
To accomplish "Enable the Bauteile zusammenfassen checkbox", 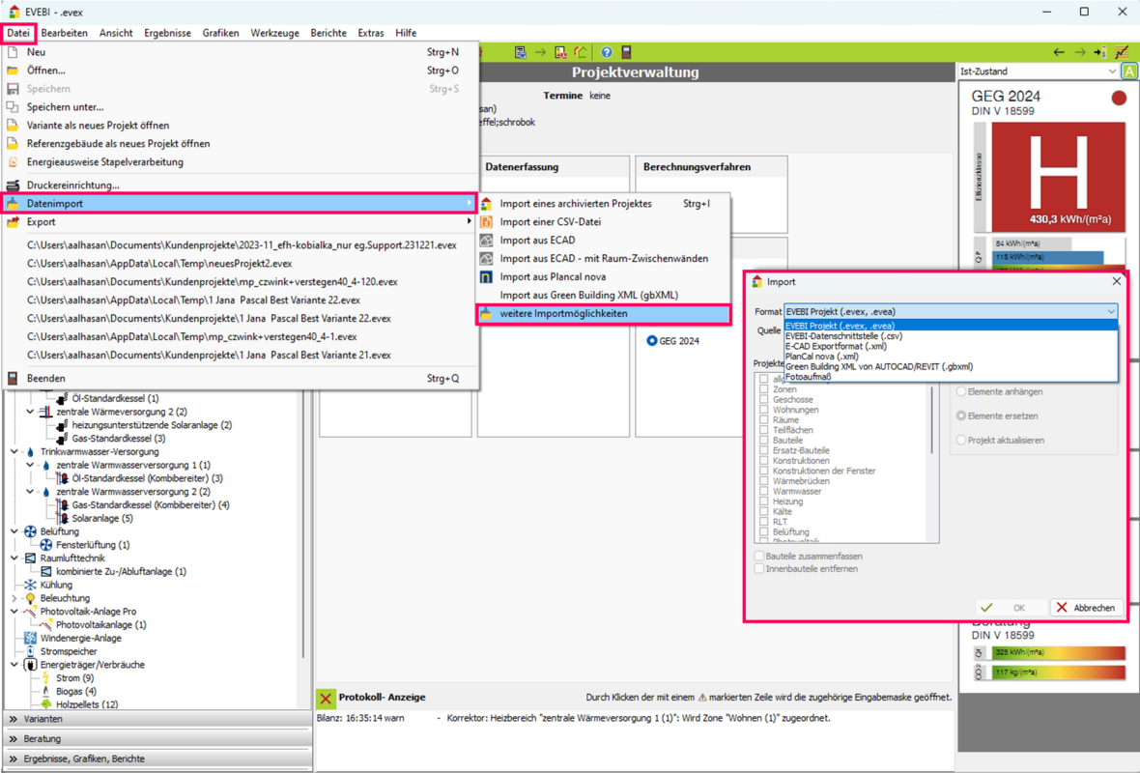I will pyautogui.click(x=759, y=557).
